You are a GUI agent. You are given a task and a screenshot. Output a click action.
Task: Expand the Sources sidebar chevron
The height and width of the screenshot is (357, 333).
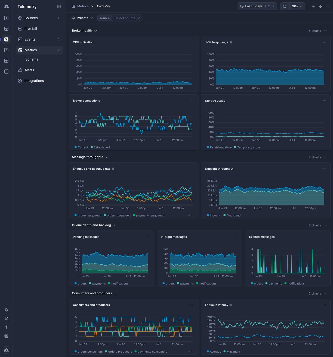[x=58, y=18]
